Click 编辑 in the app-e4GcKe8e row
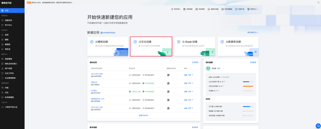Image resolution: width=321 pixels, height=129 pixels. [186, 75]
